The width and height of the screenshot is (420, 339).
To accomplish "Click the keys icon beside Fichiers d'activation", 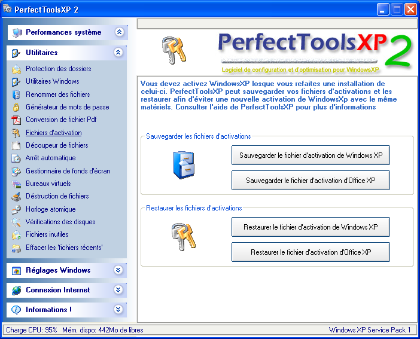I will [16, 133].
